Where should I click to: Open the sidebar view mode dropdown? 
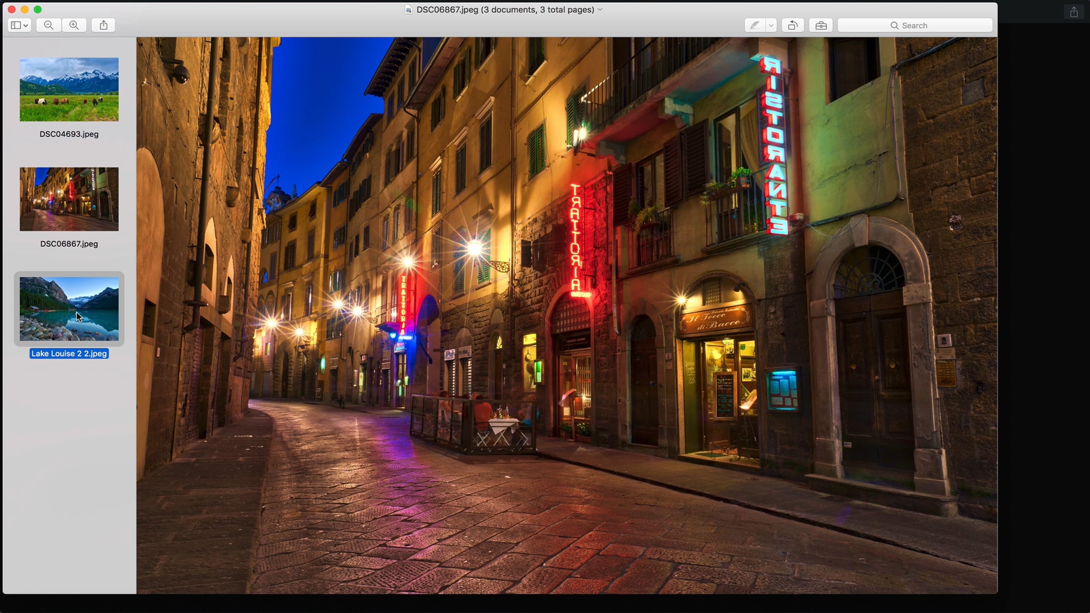pos(19,25)
